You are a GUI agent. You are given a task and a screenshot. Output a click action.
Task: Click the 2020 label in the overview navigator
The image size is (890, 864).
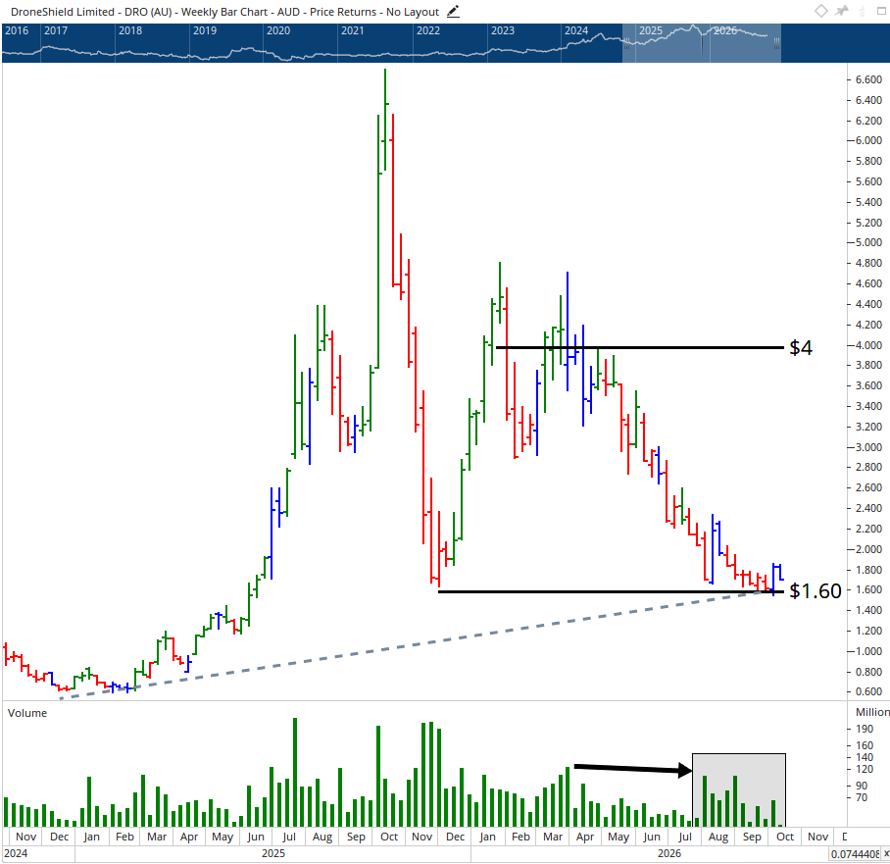tap(278, 30)
